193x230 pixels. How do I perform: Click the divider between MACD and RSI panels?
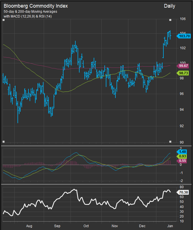(x=96, y=184)
